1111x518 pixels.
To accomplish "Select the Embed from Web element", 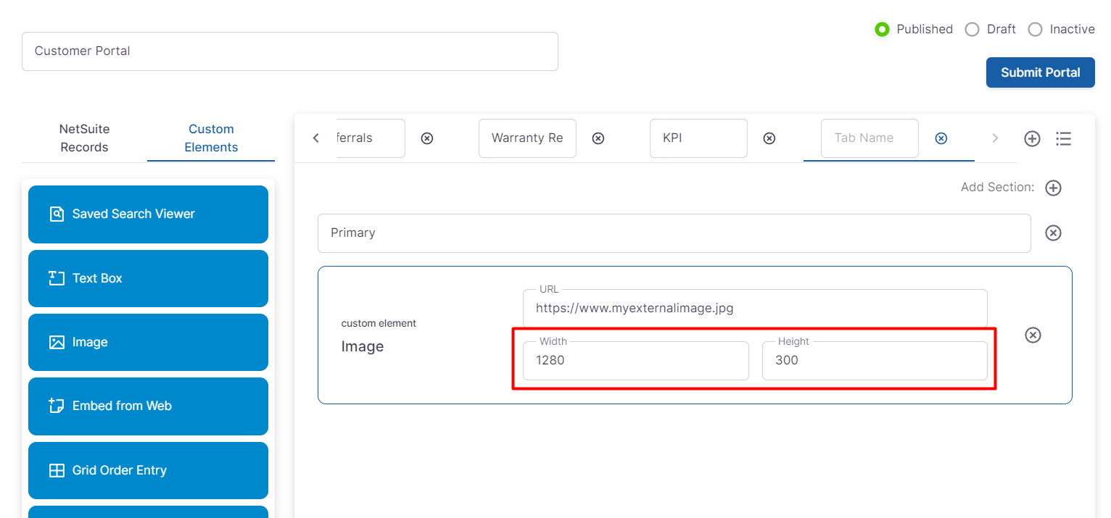I will pyautogui.click(x=148, y=406).
